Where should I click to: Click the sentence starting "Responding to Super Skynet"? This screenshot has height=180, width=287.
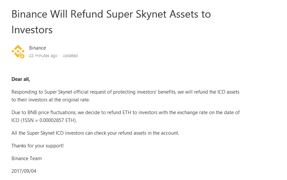click(125, 92)
